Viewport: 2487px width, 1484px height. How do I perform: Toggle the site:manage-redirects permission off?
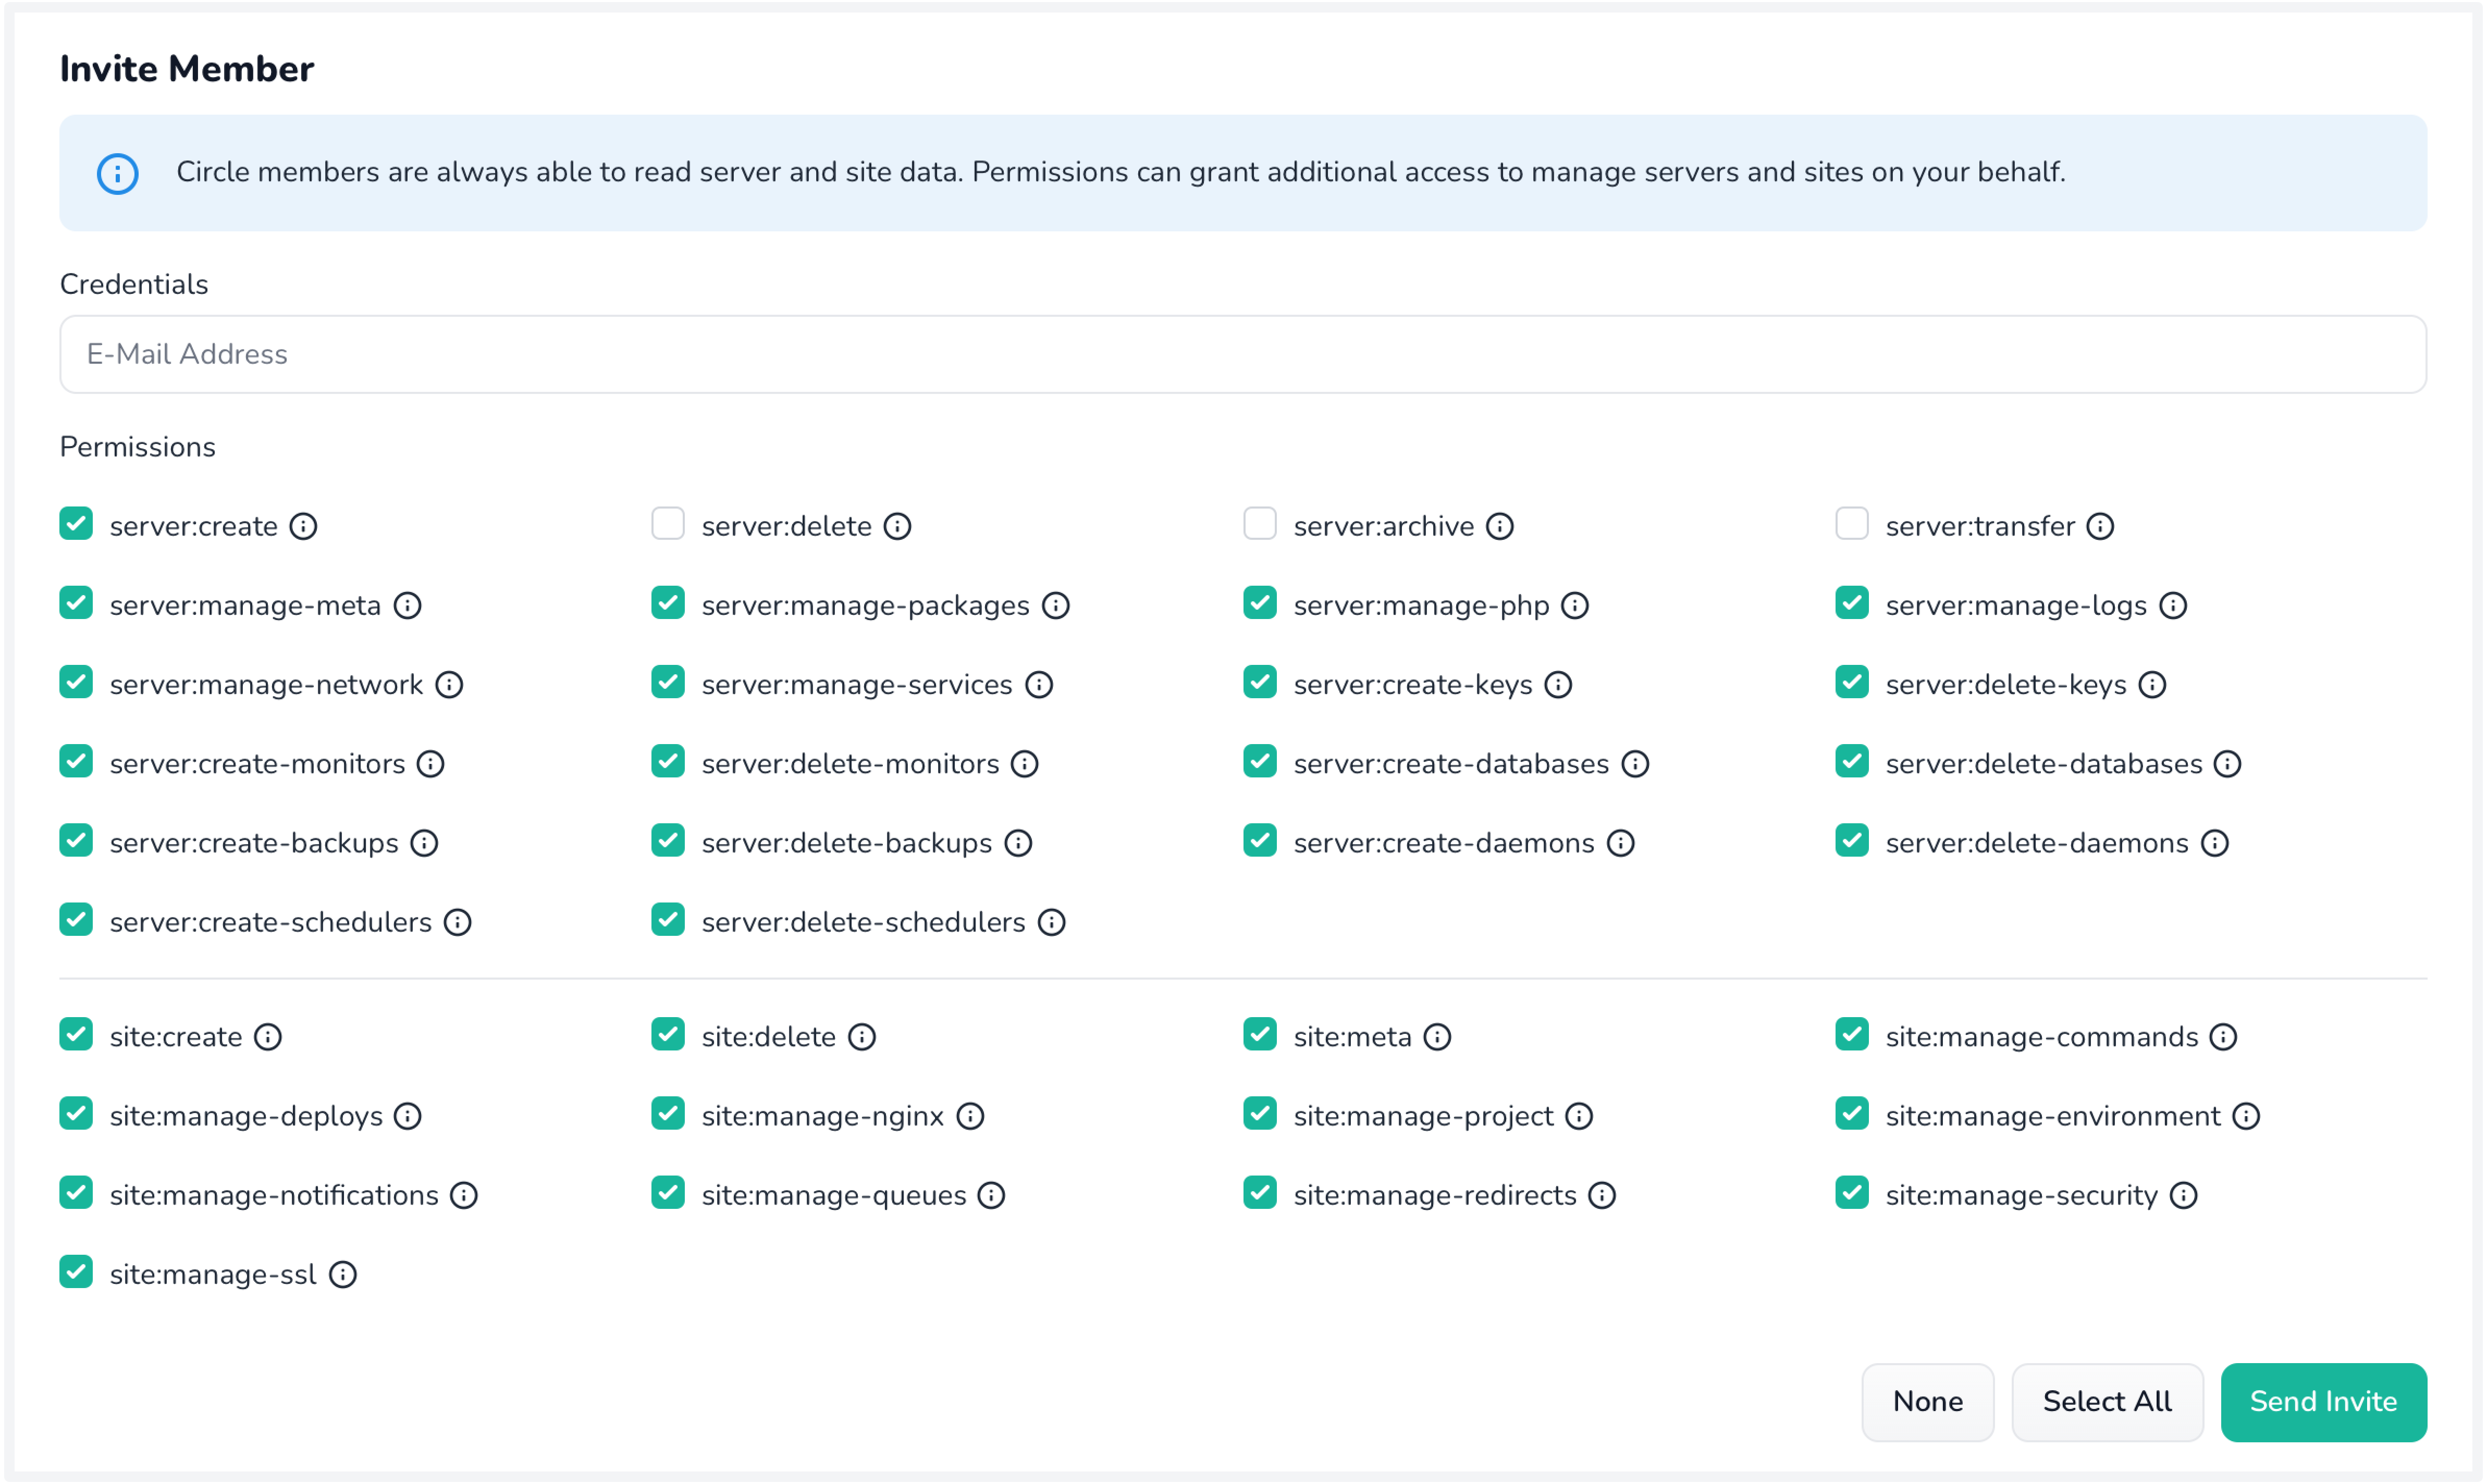click(x=1260, y=1193)
